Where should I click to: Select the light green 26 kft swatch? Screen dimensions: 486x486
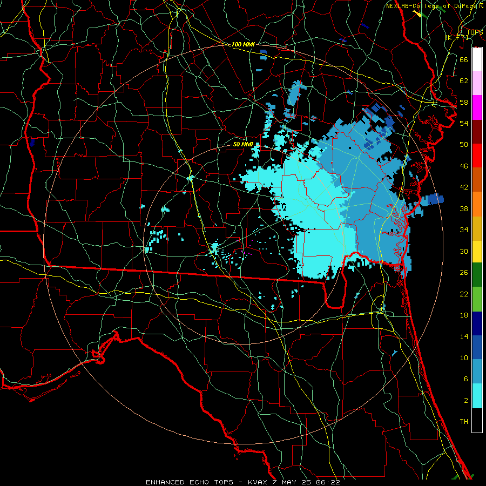[x=477, y=299]
